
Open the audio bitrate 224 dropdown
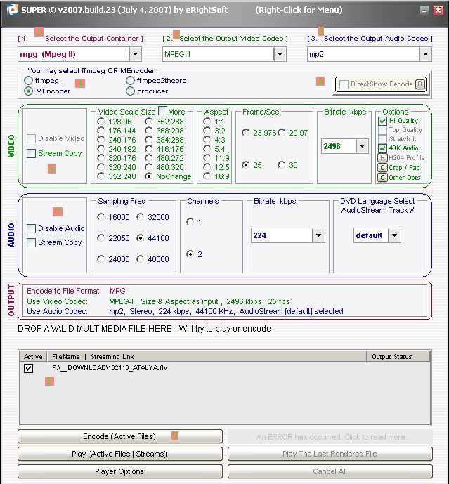(318, 235)
